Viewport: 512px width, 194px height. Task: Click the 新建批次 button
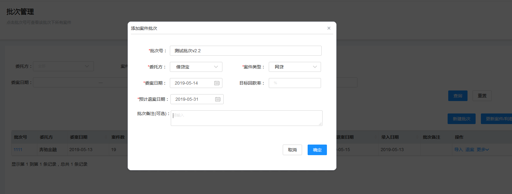pyautogui.click(x=461, y=119)
